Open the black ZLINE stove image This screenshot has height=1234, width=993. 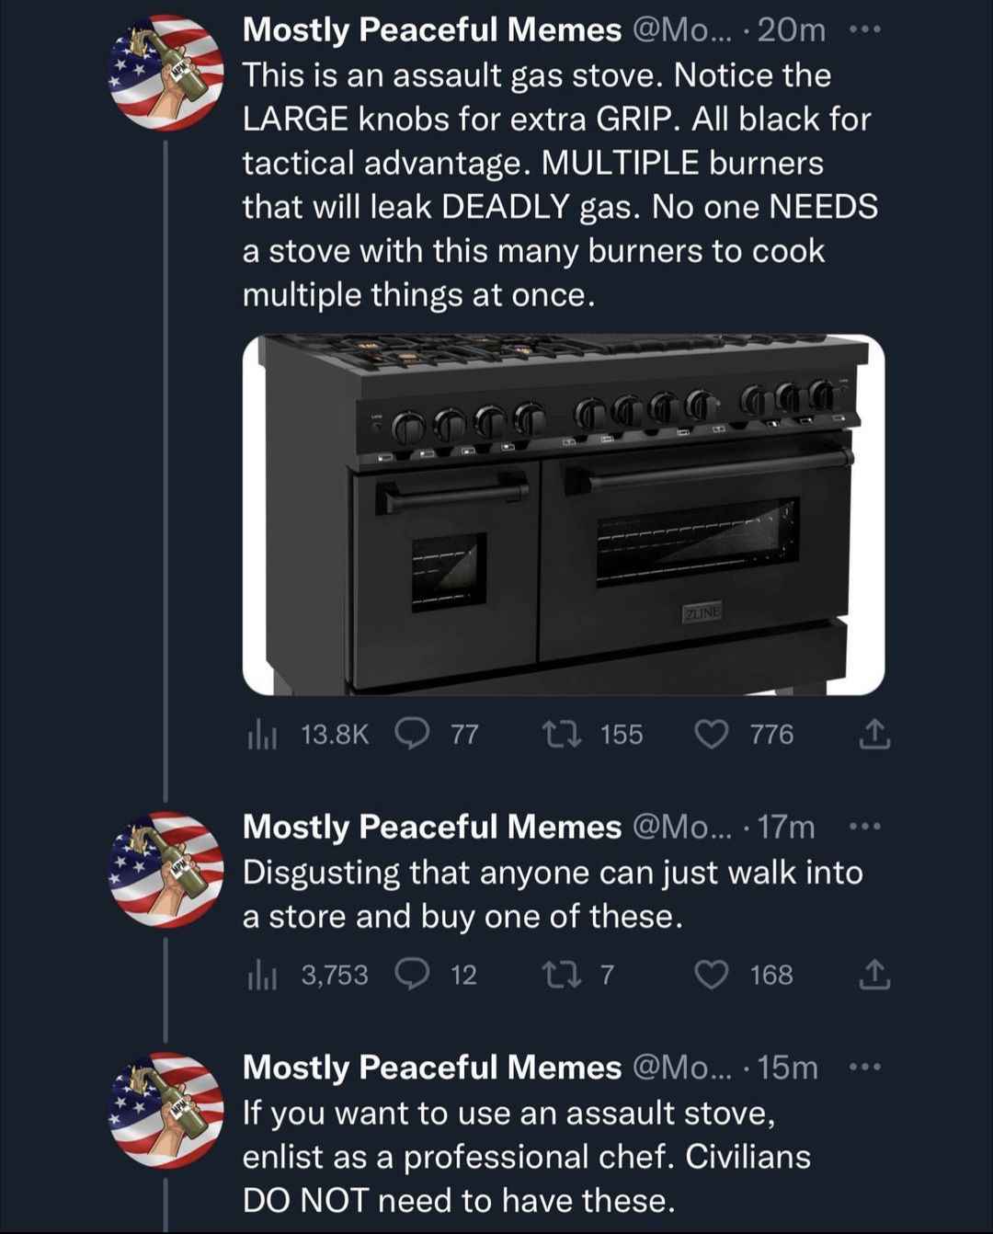tap(564, 514)
